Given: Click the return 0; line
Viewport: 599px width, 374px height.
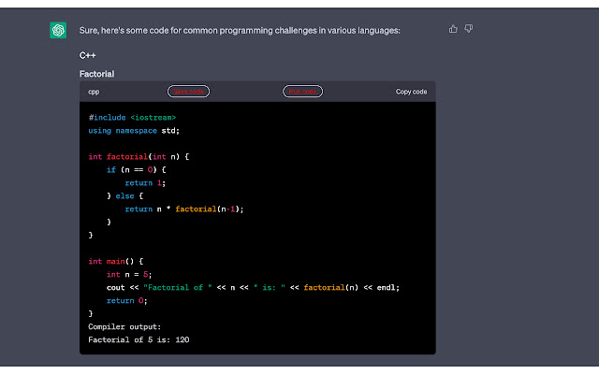Looking at the screenshot, I should pos(127,301).
